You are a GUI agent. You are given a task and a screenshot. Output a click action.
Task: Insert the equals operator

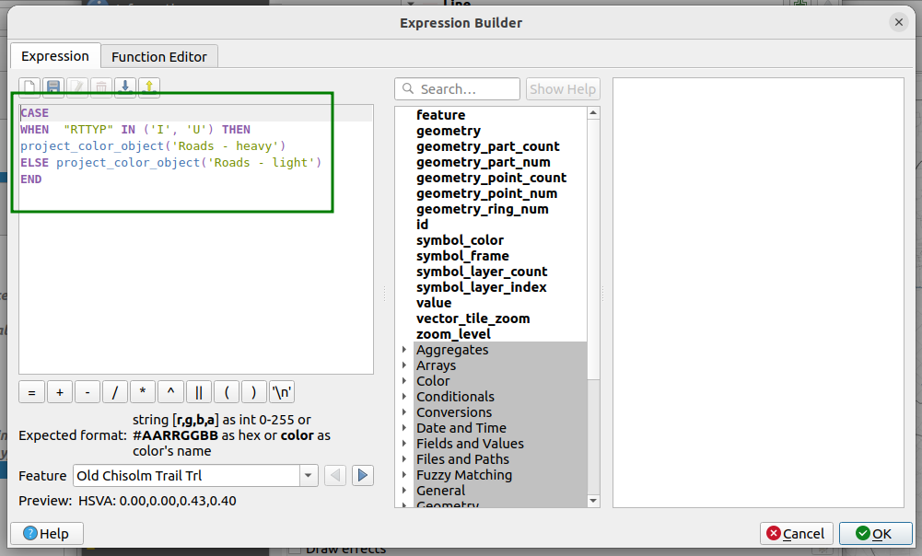point(31,392)
